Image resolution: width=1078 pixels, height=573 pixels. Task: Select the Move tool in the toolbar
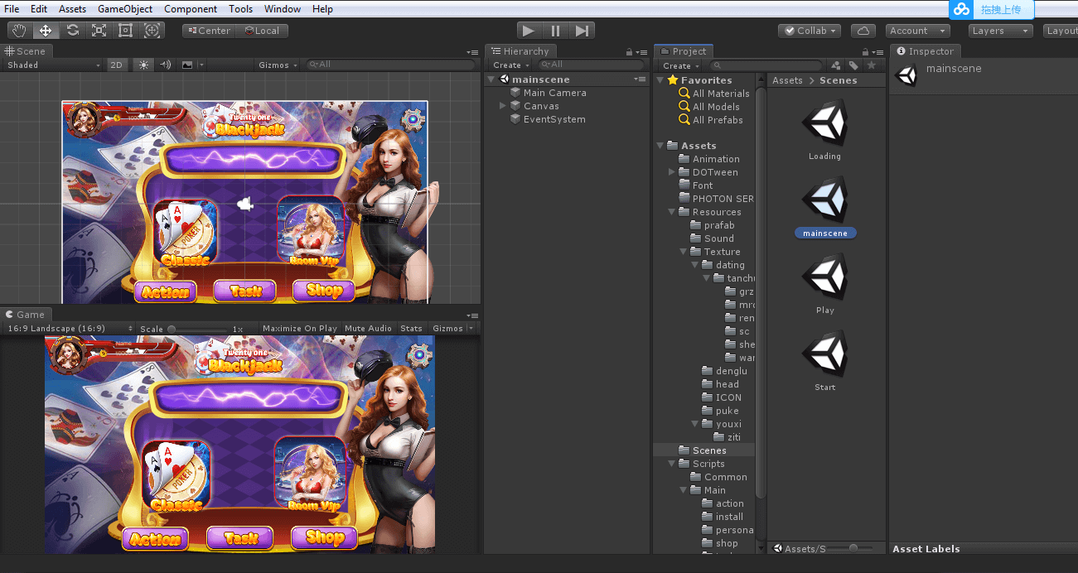tap(46, 31)
